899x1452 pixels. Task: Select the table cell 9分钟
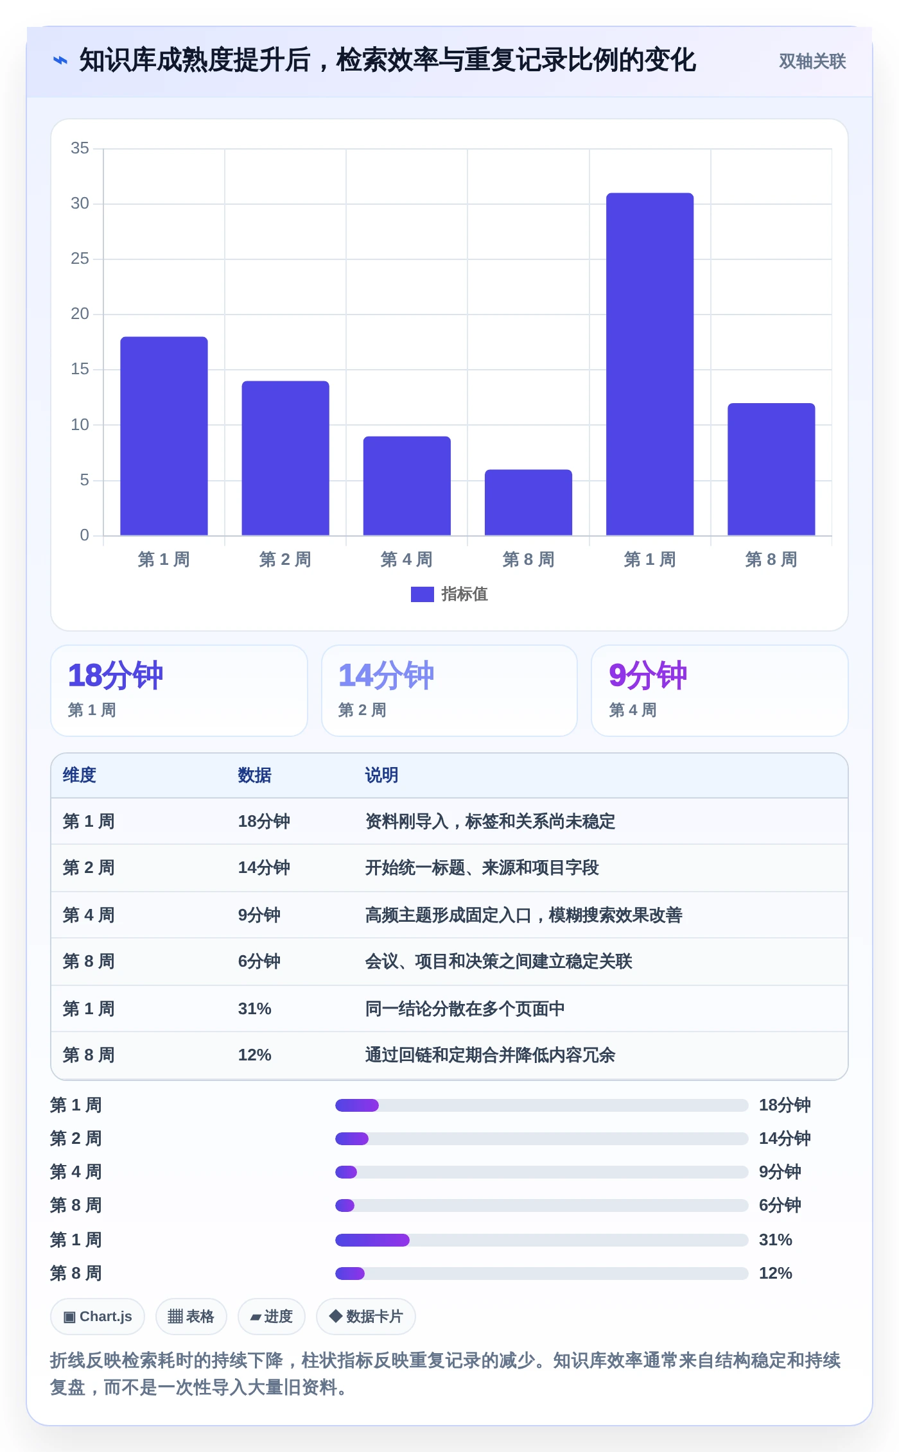(259, 915)
